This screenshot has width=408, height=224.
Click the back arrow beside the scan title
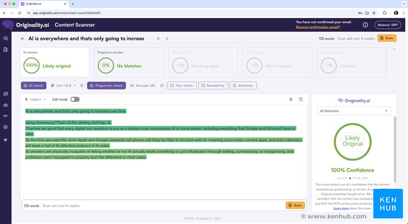(22, 39)
